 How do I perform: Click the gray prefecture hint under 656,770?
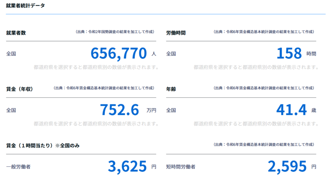point(96,67)
